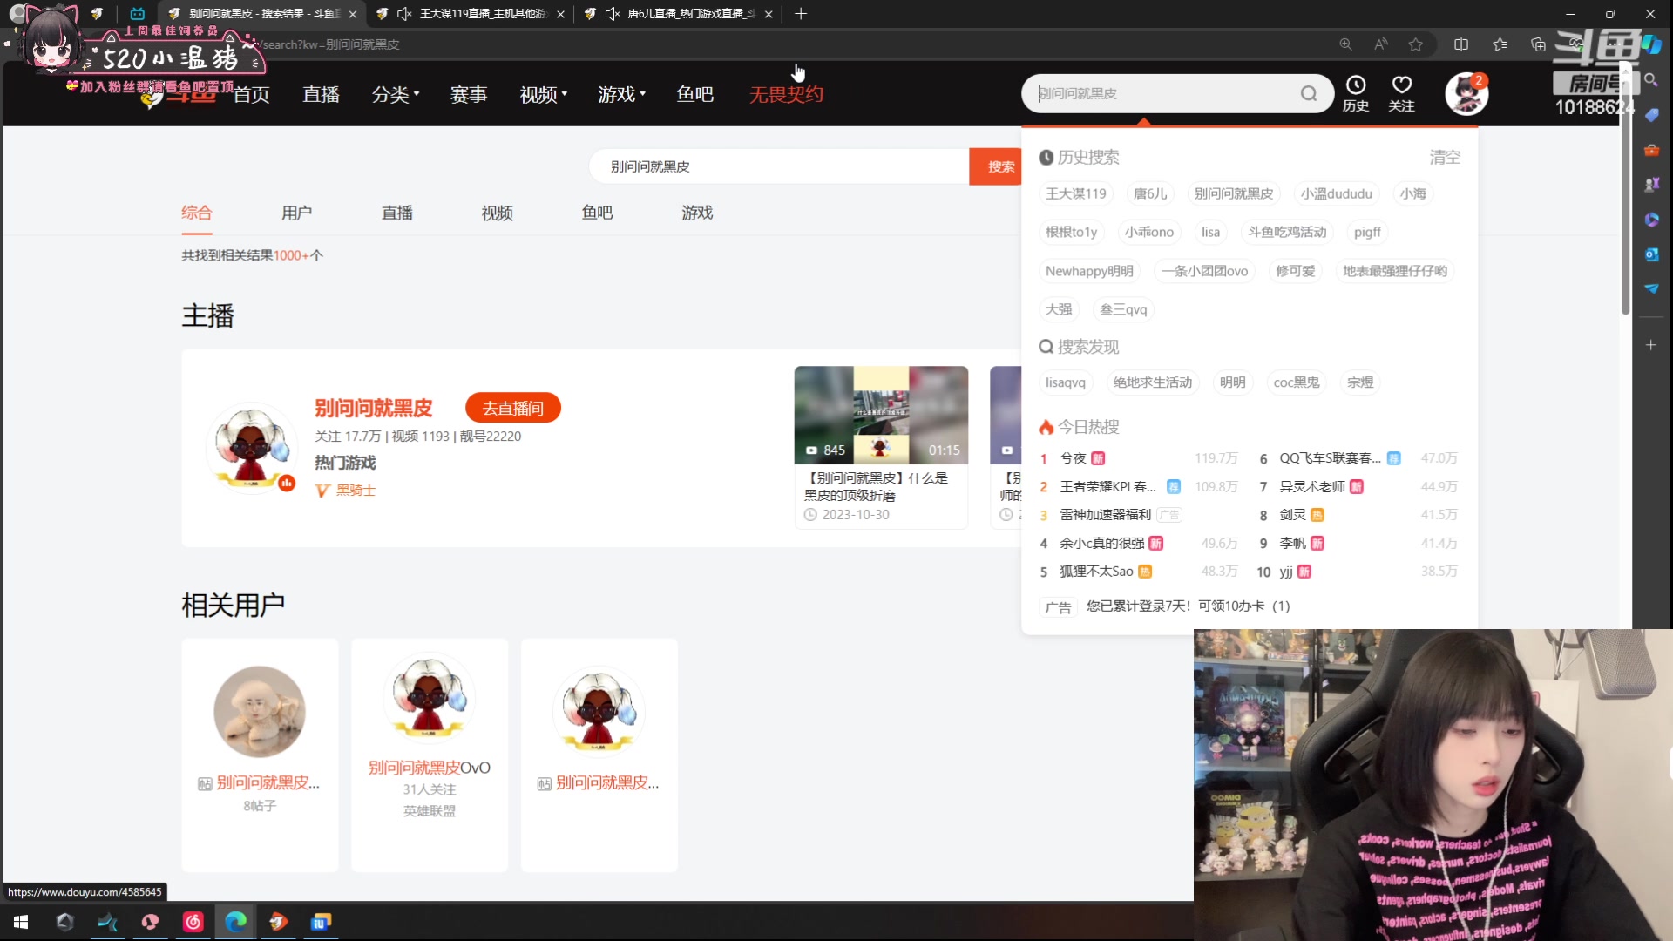Click the Edge sidebar plus add icon
Image resolution: width=1673 pixels, height=941 pixels.
[x=1651, y=345]
